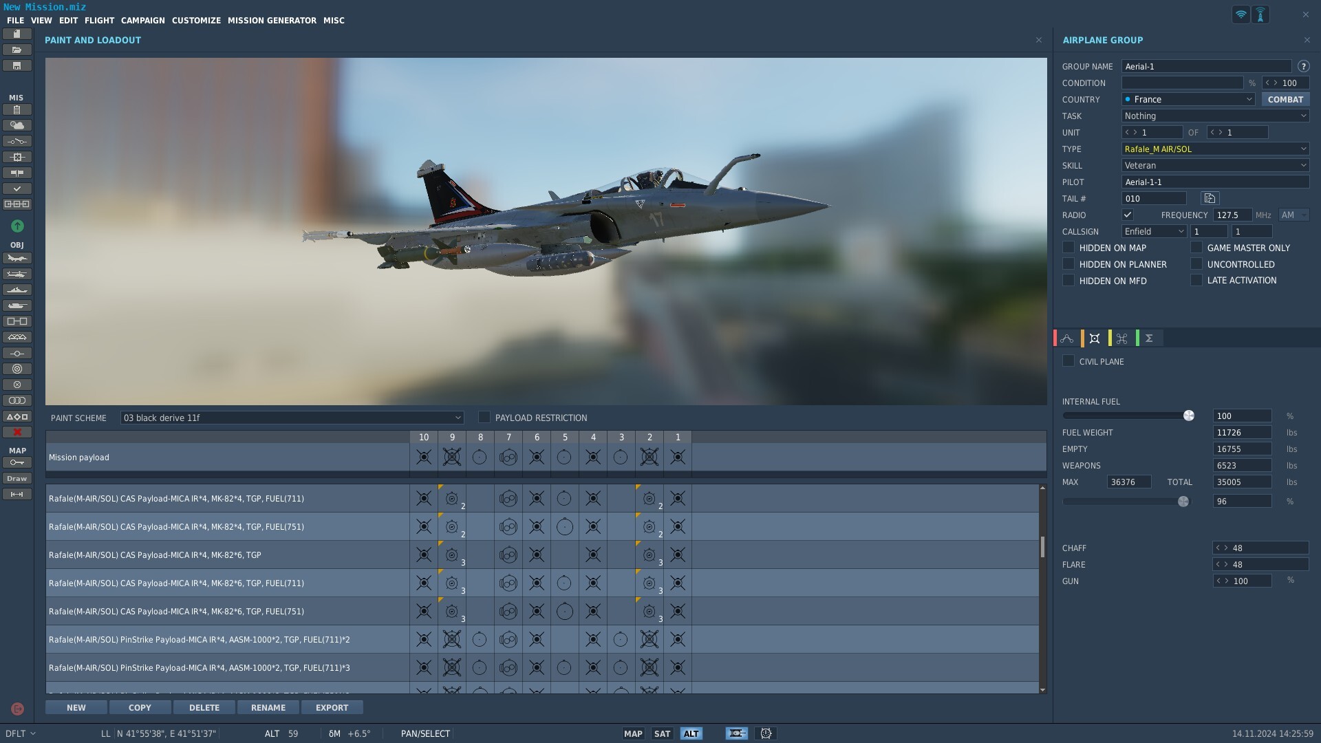1321x743 pixels.
Task: Open the Task dropdown showing Nothing
Action: tap(1215, 116)
